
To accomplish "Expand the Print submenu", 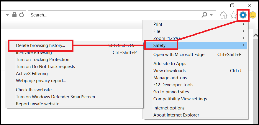I will tap(196, 24).
